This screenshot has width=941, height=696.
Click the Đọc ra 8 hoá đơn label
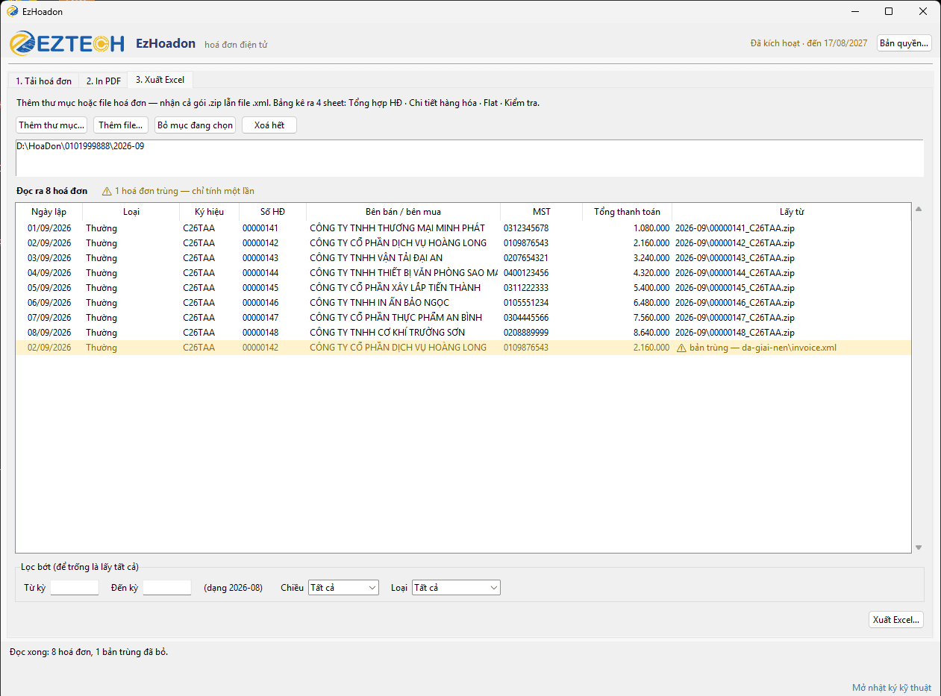point(51,191)
